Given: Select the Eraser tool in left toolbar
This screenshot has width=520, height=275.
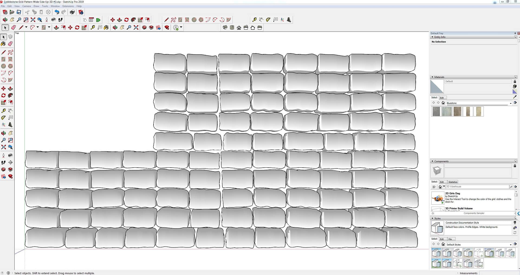Looking at the screenshot, I should 10,44.
